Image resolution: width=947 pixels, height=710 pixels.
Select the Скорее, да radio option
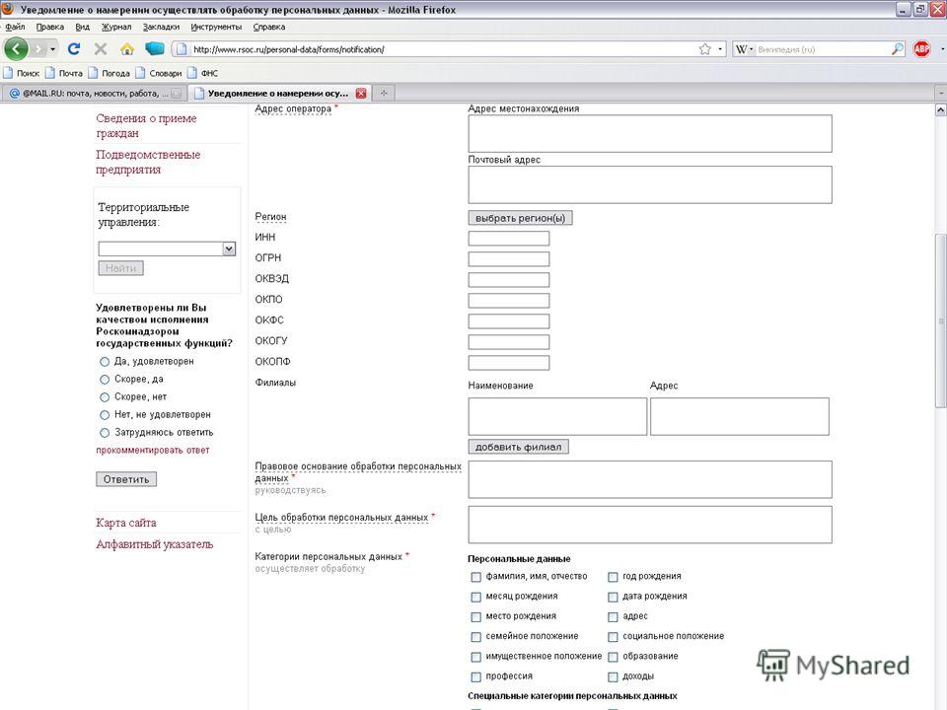click(x=105, y=379)
